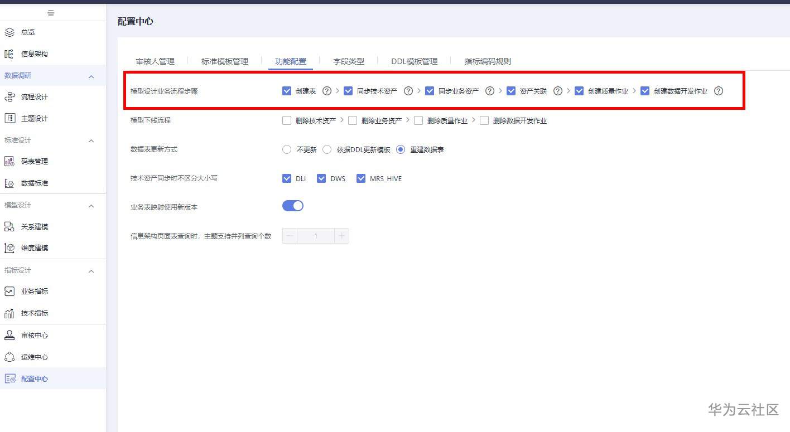The width and height of the screenshot is (790, 432).
Task: Collapse the sidebar with the hamburger icon
Action: click(x=51, y=13)
